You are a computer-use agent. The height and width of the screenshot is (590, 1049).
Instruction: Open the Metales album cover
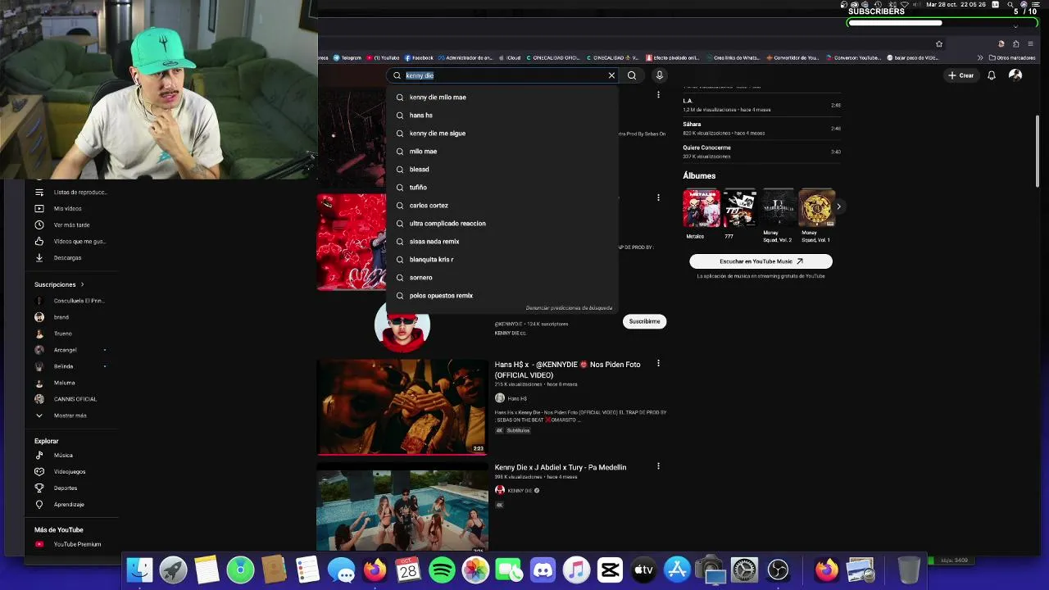click(702, 208)
